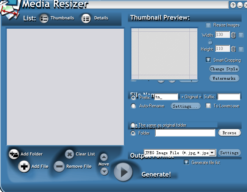Click the destination Folder path field
The image size is (247, 192).
[x=185, y=133]
